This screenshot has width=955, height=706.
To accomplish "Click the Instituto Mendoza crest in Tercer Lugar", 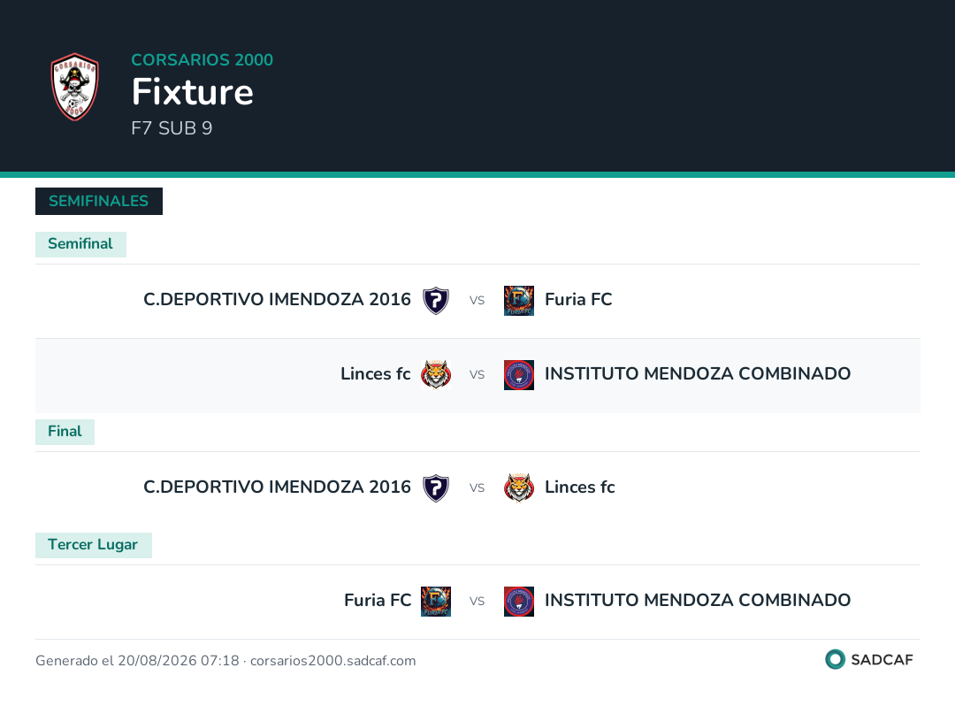I will coord(519,602).
